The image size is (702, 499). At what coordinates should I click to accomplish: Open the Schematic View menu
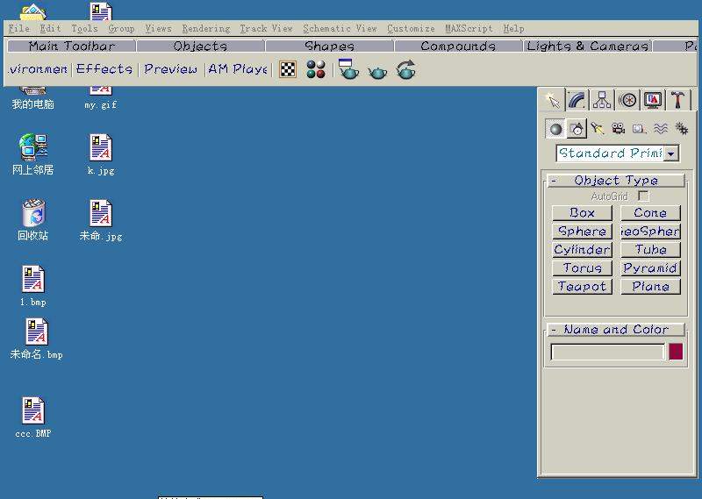340,29
